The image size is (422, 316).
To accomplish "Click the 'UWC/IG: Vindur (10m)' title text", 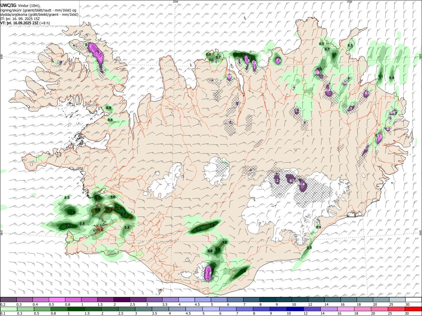I will [20, 6].
